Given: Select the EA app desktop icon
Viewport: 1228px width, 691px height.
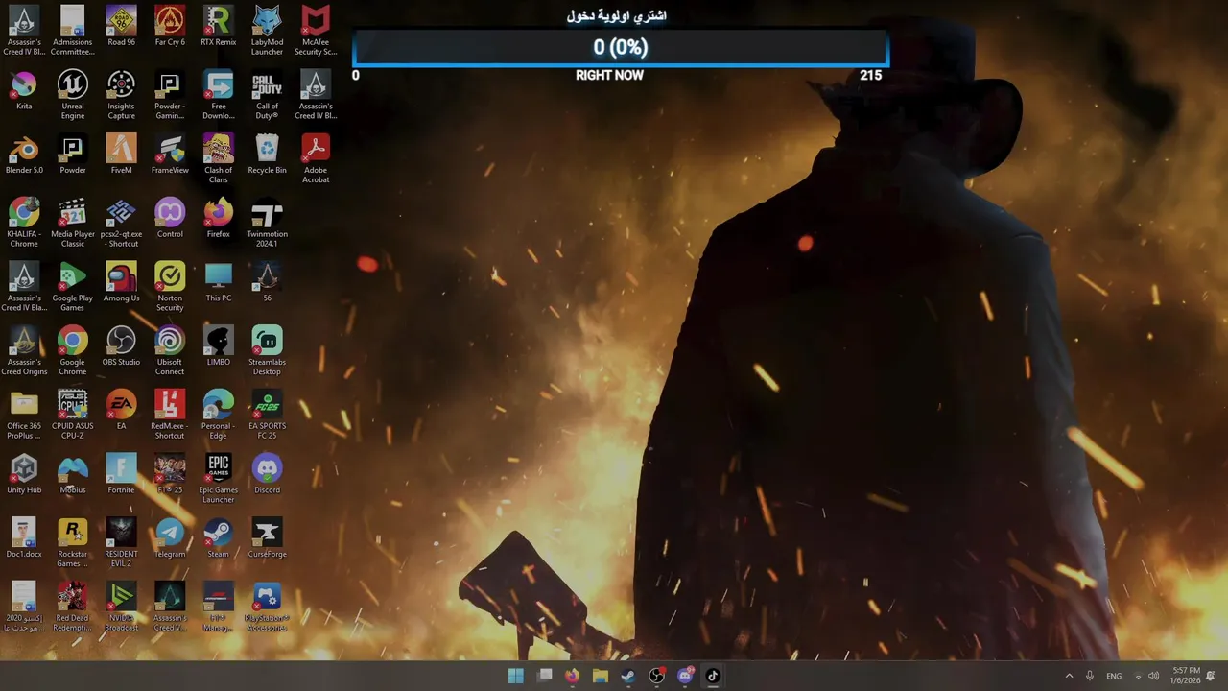Looking at the screenshot, I should (x=121, y=411).
